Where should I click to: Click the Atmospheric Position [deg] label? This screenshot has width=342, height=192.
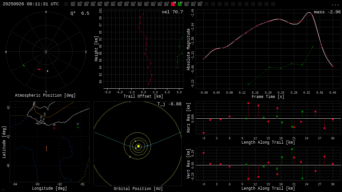[x=45, y=95]
